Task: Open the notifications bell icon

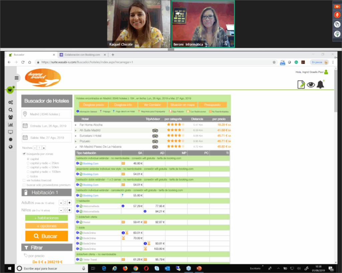Action: click(321, 85)
